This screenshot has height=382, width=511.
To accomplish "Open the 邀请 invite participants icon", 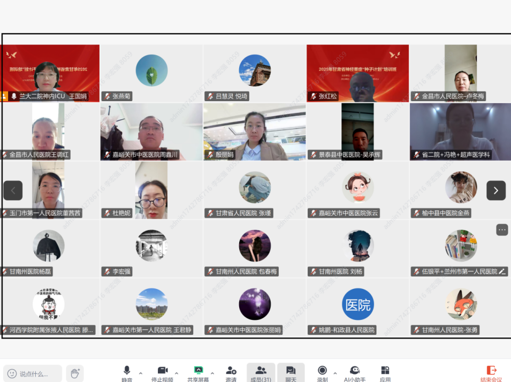I will pos(231,371).
